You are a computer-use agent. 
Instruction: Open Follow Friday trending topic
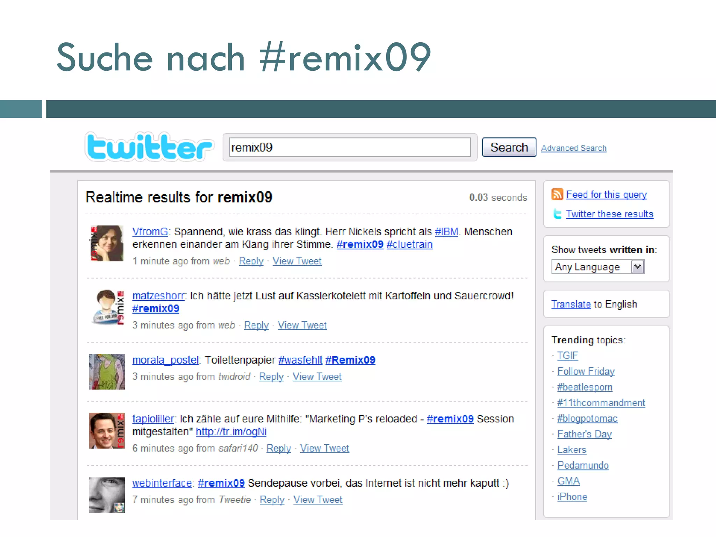(x=586, y=371)
